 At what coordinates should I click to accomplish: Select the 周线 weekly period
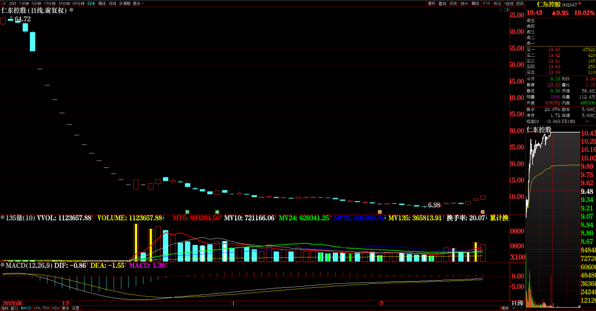[102, 3]
